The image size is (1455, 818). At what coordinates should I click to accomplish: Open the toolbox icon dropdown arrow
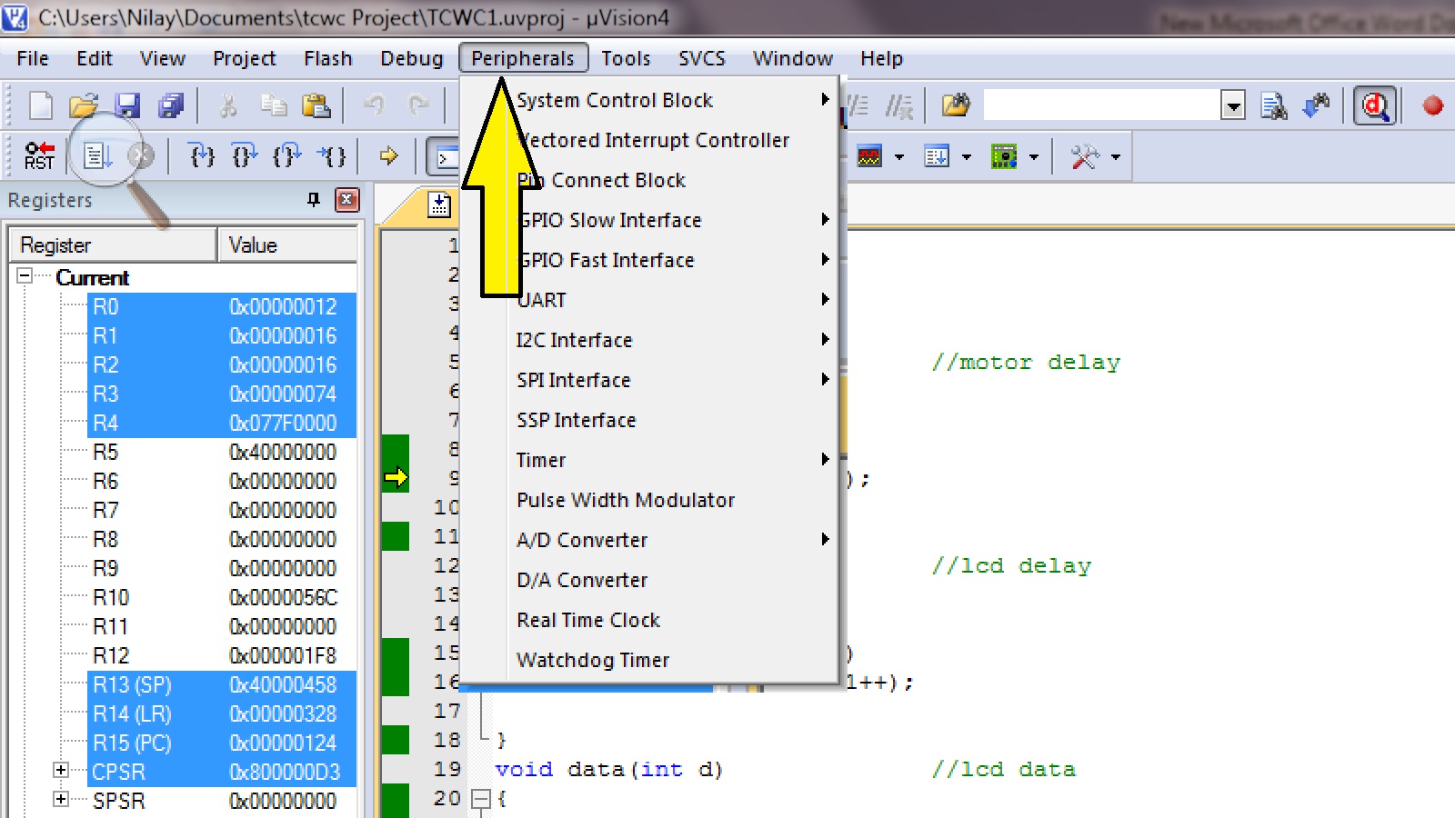(x=1116, y=157)
